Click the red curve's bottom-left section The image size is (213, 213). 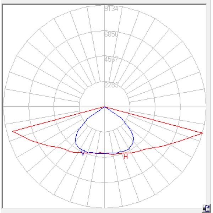[x=46, y=145]
